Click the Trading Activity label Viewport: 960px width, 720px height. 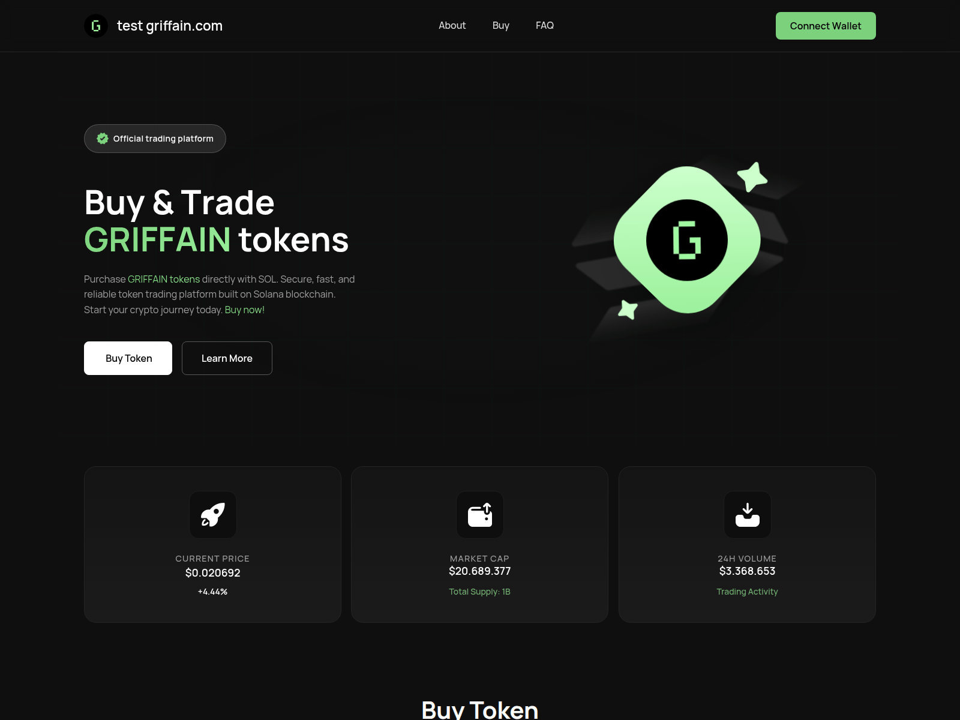pos(747,592)
